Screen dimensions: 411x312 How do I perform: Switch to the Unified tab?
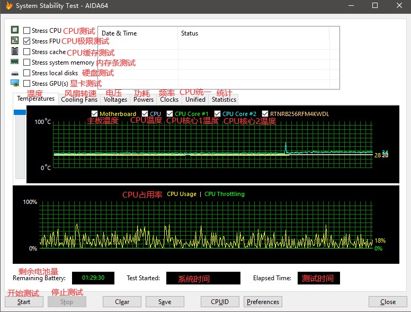(195, 100)
